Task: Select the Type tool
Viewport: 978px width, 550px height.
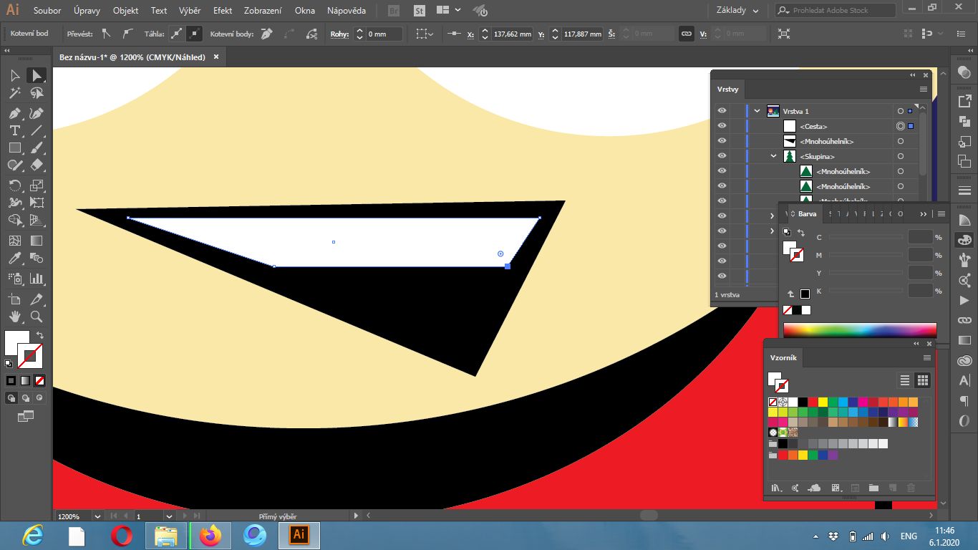Action: point(14,130)
